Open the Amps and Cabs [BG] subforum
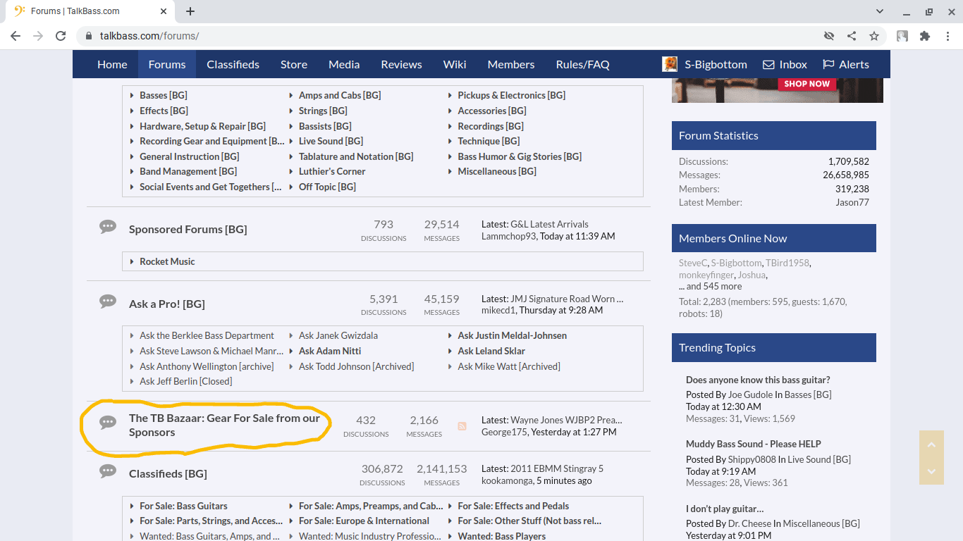This screenshot has height=541, width=963. (x=340, y=95)
